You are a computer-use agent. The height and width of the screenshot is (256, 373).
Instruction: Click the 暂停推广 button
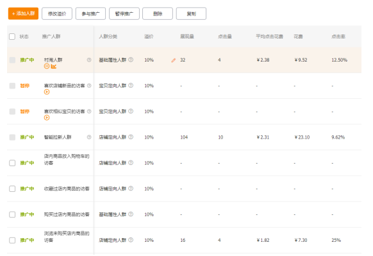click(x=124, y=13)
